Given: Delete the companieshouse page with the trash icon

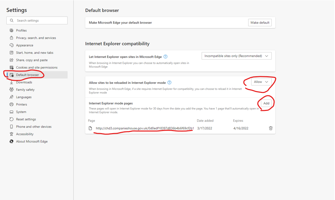Looking at the screenshot, I should click(x=271, y=128).
